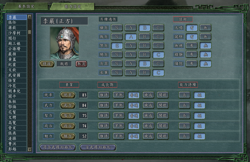The height and width of the screenshot is (162, 250).
Task: Set 詭辯 debate skill to 無
Action: 205,37
